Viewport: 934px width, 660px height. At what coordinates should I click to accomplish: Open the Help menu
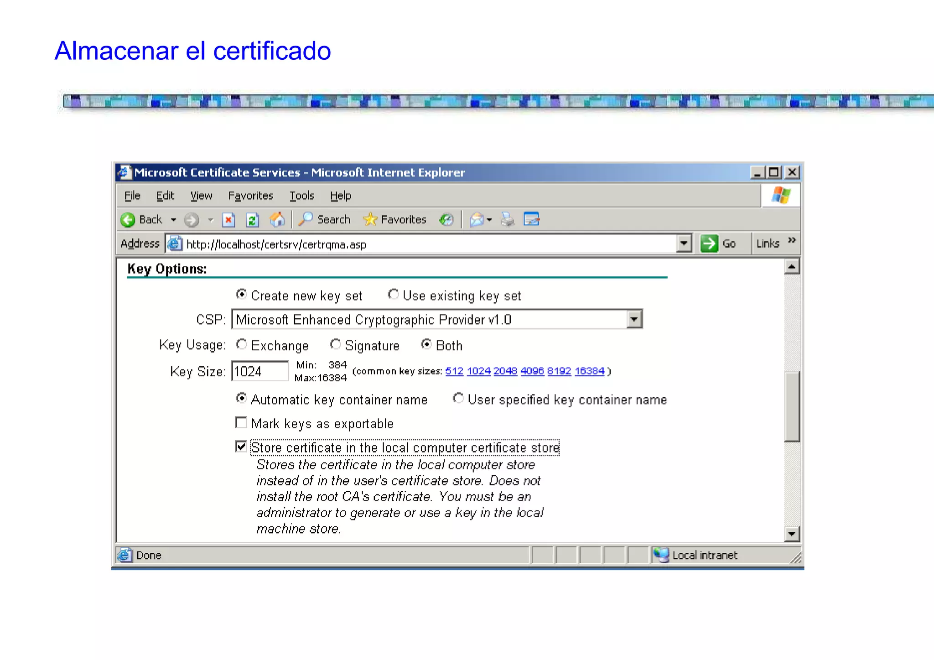[340, 196]
